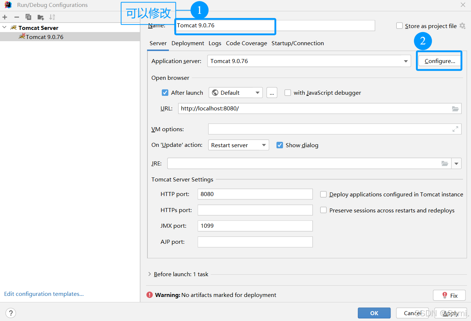Toggle the Show dialog checkbox
This screenshot has height=321, width=471.
[280, 145]
